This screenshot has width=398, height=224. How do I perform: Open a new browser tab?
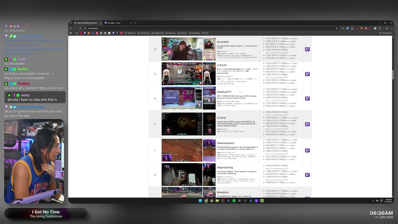click(x=136, y=23)
